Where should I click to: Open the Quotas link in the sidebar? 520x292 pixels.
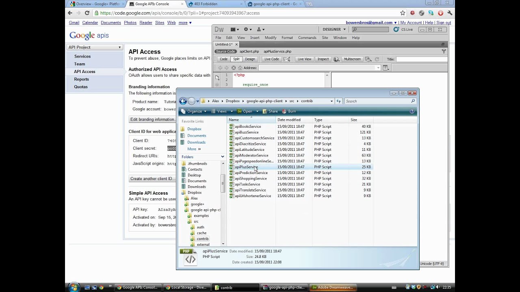click(81, 87)
